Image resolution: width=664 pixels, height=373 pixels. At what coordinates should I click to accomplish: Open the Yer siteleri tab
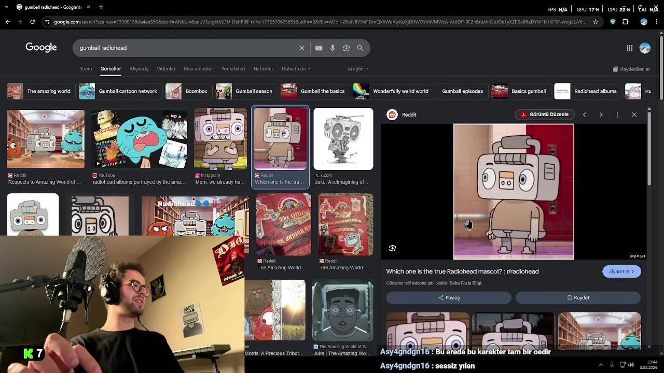click(x=233, y=68)
